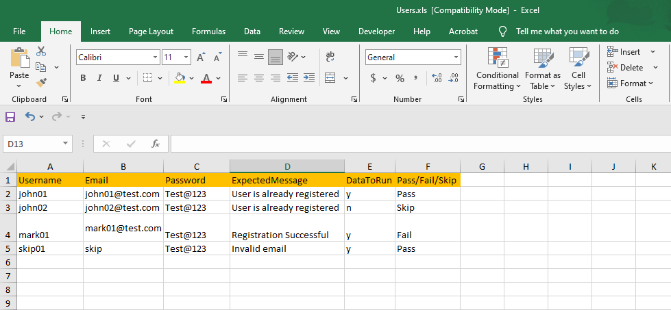Image resolution: width=671 pixels, height=310 pixels.
Task: Click into the formula bar
Action: pos(420,144)
